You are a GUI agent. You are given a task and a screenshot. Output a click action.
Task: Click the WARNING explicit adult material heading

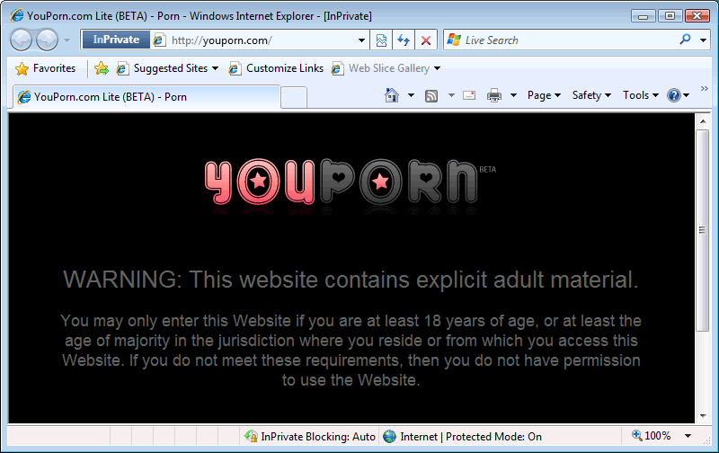351,280
